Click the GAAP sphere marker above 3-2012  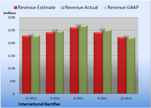tap(55, 31)
